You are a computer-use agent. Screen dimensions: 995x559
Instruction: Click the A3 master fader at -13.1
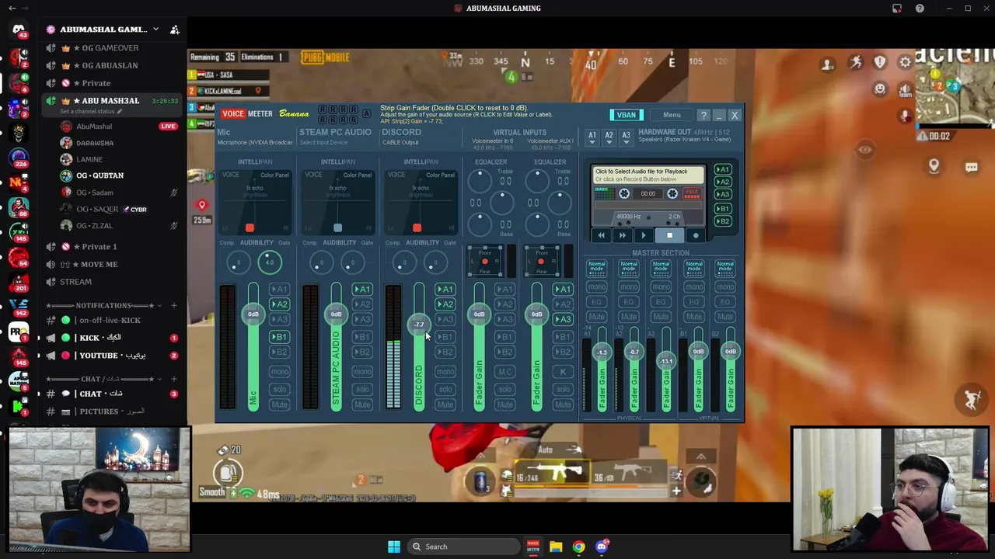[666, 361]
